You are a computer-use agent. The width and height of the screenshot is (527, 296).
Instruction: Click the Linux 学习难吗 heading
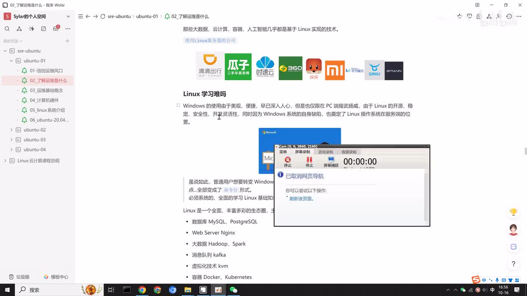tap(205, 94)
